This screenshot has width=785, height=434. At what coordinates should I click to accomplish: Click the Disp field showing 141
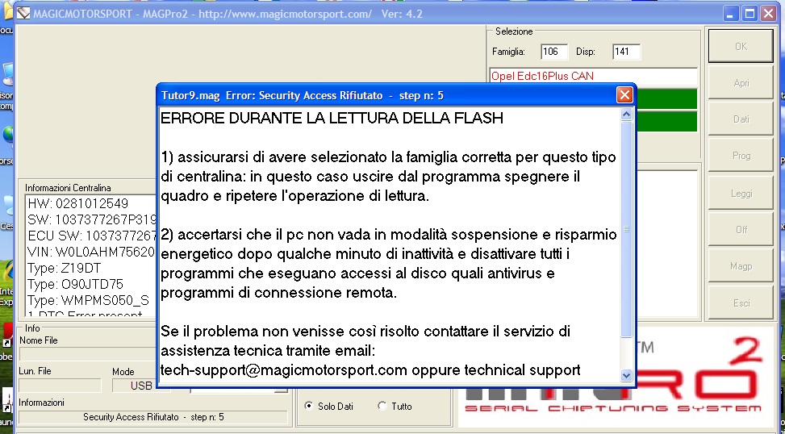(x=626, y=52)
